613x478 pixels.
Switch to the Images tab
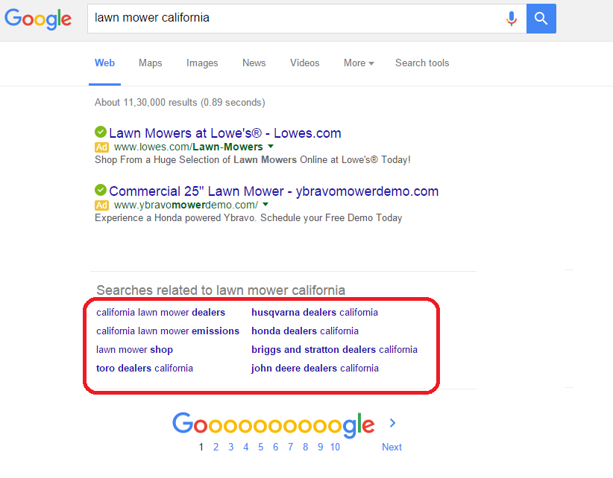click(202, 63)
